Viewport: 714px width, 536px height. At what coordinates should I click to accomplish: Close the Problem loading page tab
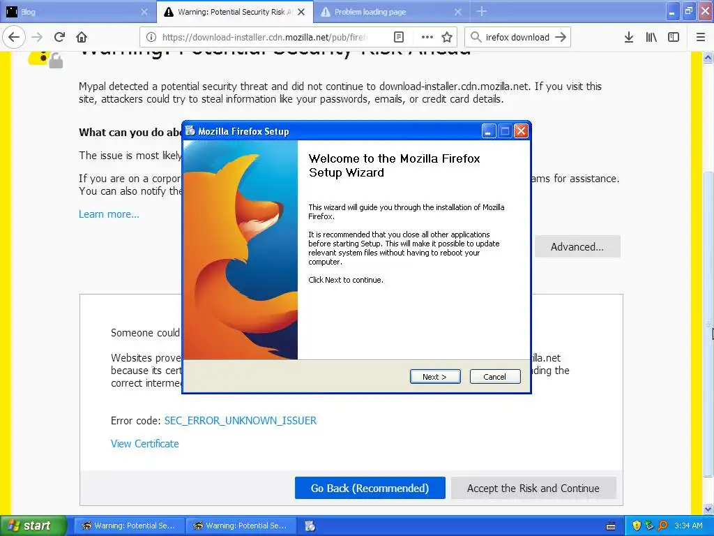click(x=458, y=12)
